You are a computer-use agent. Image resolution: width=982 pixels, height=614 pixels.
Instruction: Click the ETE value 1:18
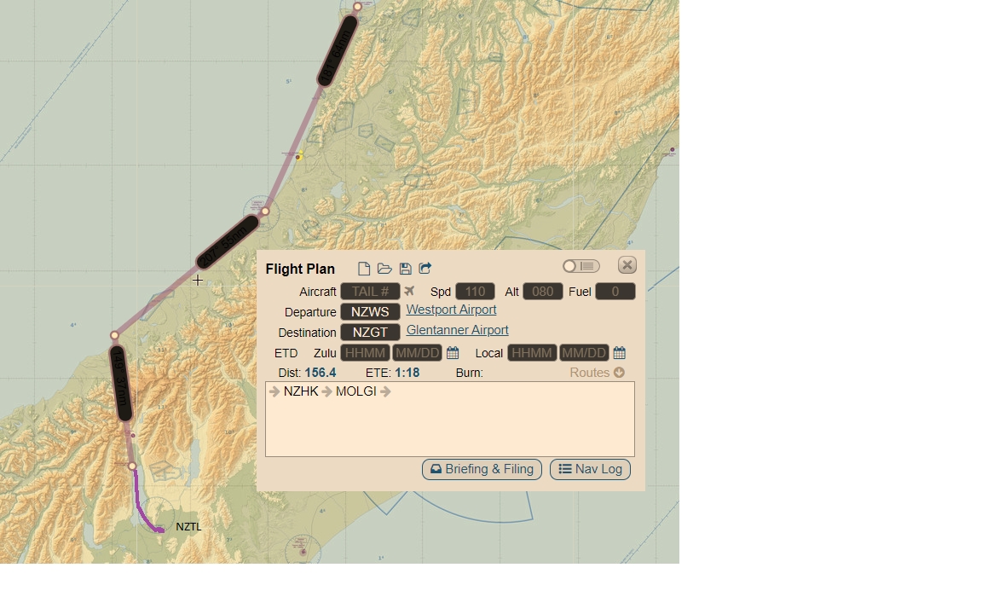point(407,373)
